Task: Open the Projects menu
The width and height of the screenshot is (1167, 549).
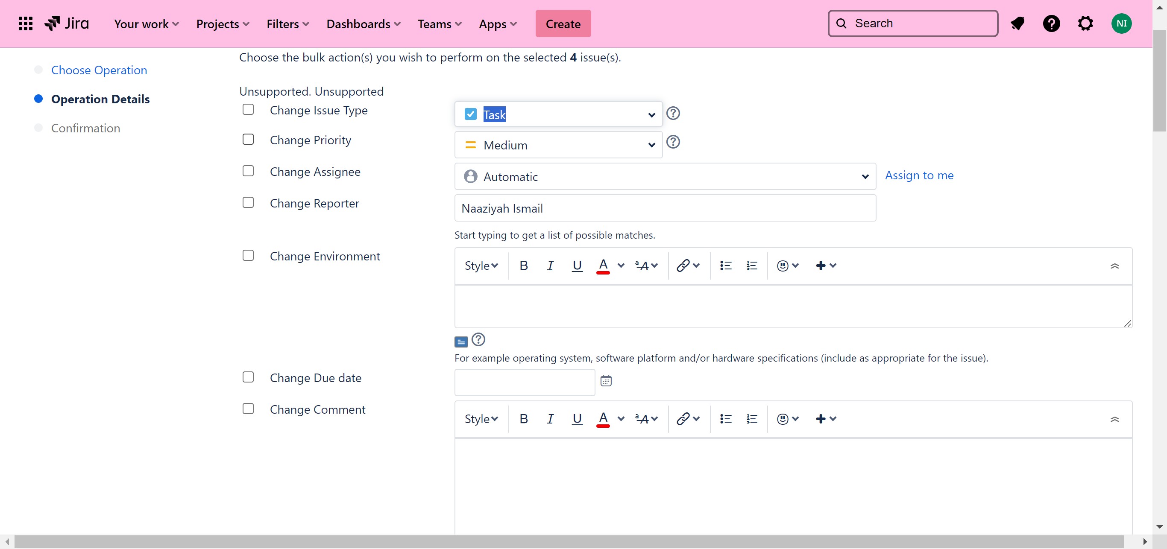Action: [223, 23]
